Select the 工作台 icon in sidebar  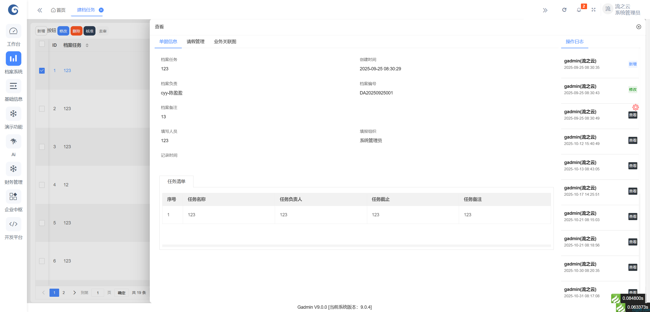(13, 31)
